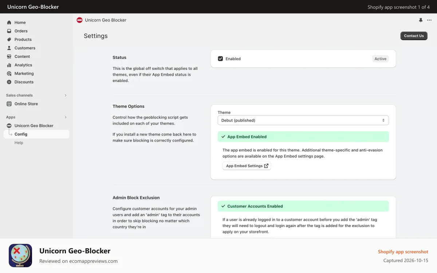Click the Home house icon in sidebar

coord(9,23)
